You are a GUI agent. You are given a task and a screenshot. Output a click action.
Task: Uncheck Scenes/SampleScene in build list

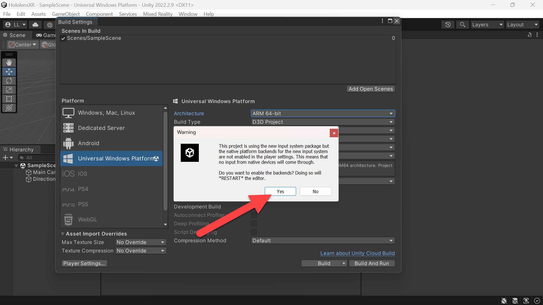coord(64,38)
